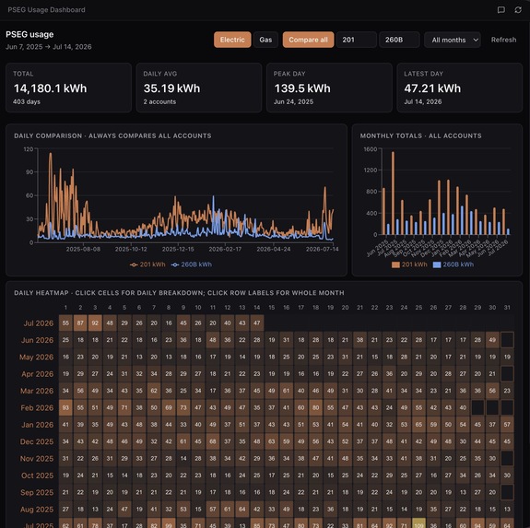Click the Nov 2025 day 9 cell showing 14
Viewport: 530px width, 528px height.
tap(183, 458)
